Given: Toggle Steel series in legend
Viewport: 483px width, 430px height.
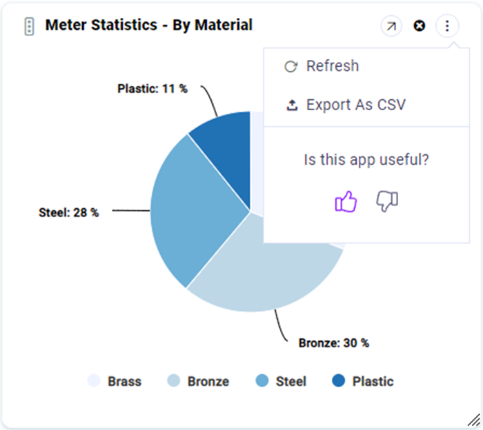Looking at the screenshot, I should 281,381.
